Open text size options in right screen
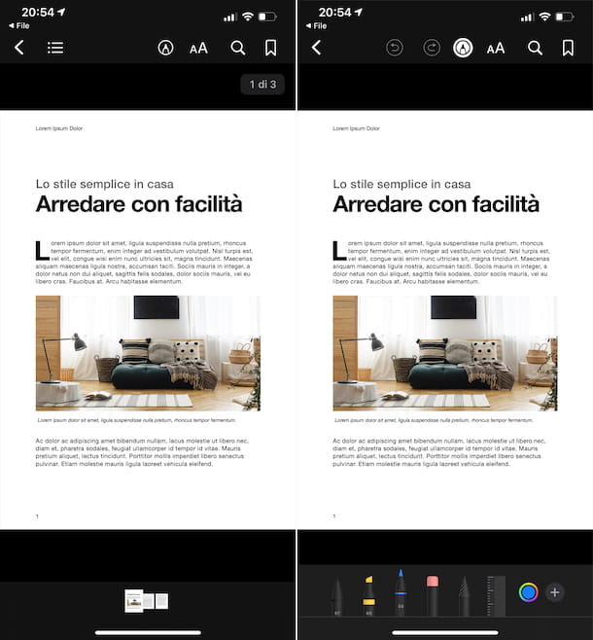Viewport: 593px width, 640px height. point(496,48)
